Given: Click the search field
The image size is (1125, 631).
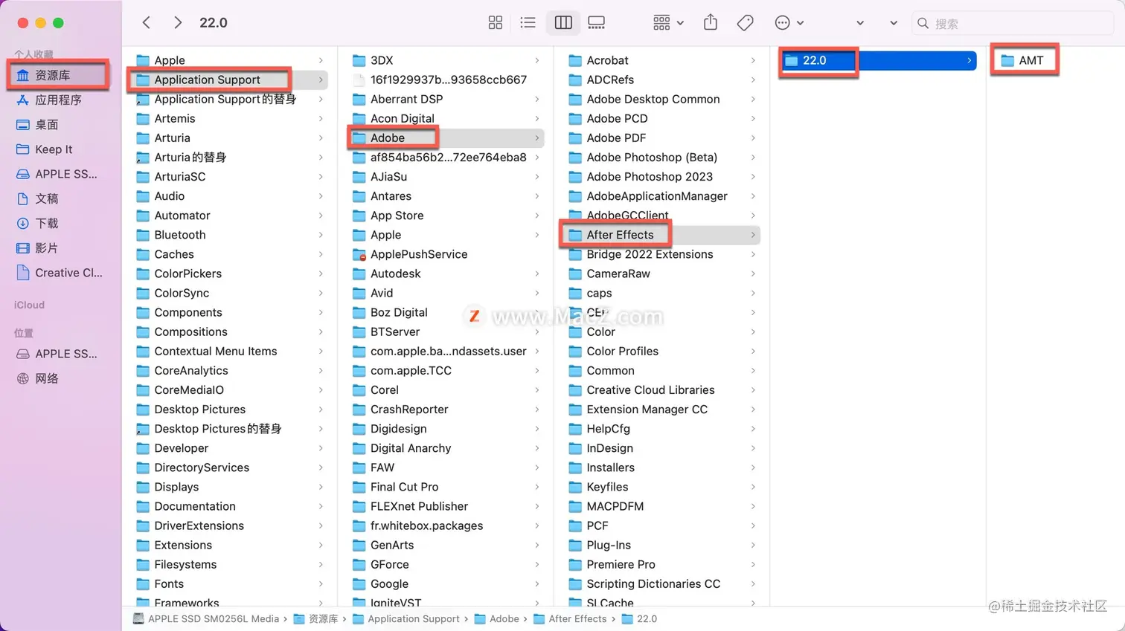Looking at the screenshot, I should coord(1012,23).
